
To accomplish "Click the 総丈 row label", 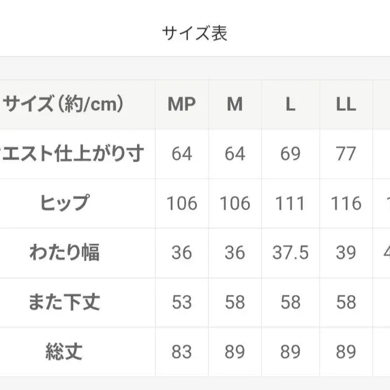I will 64,352.
